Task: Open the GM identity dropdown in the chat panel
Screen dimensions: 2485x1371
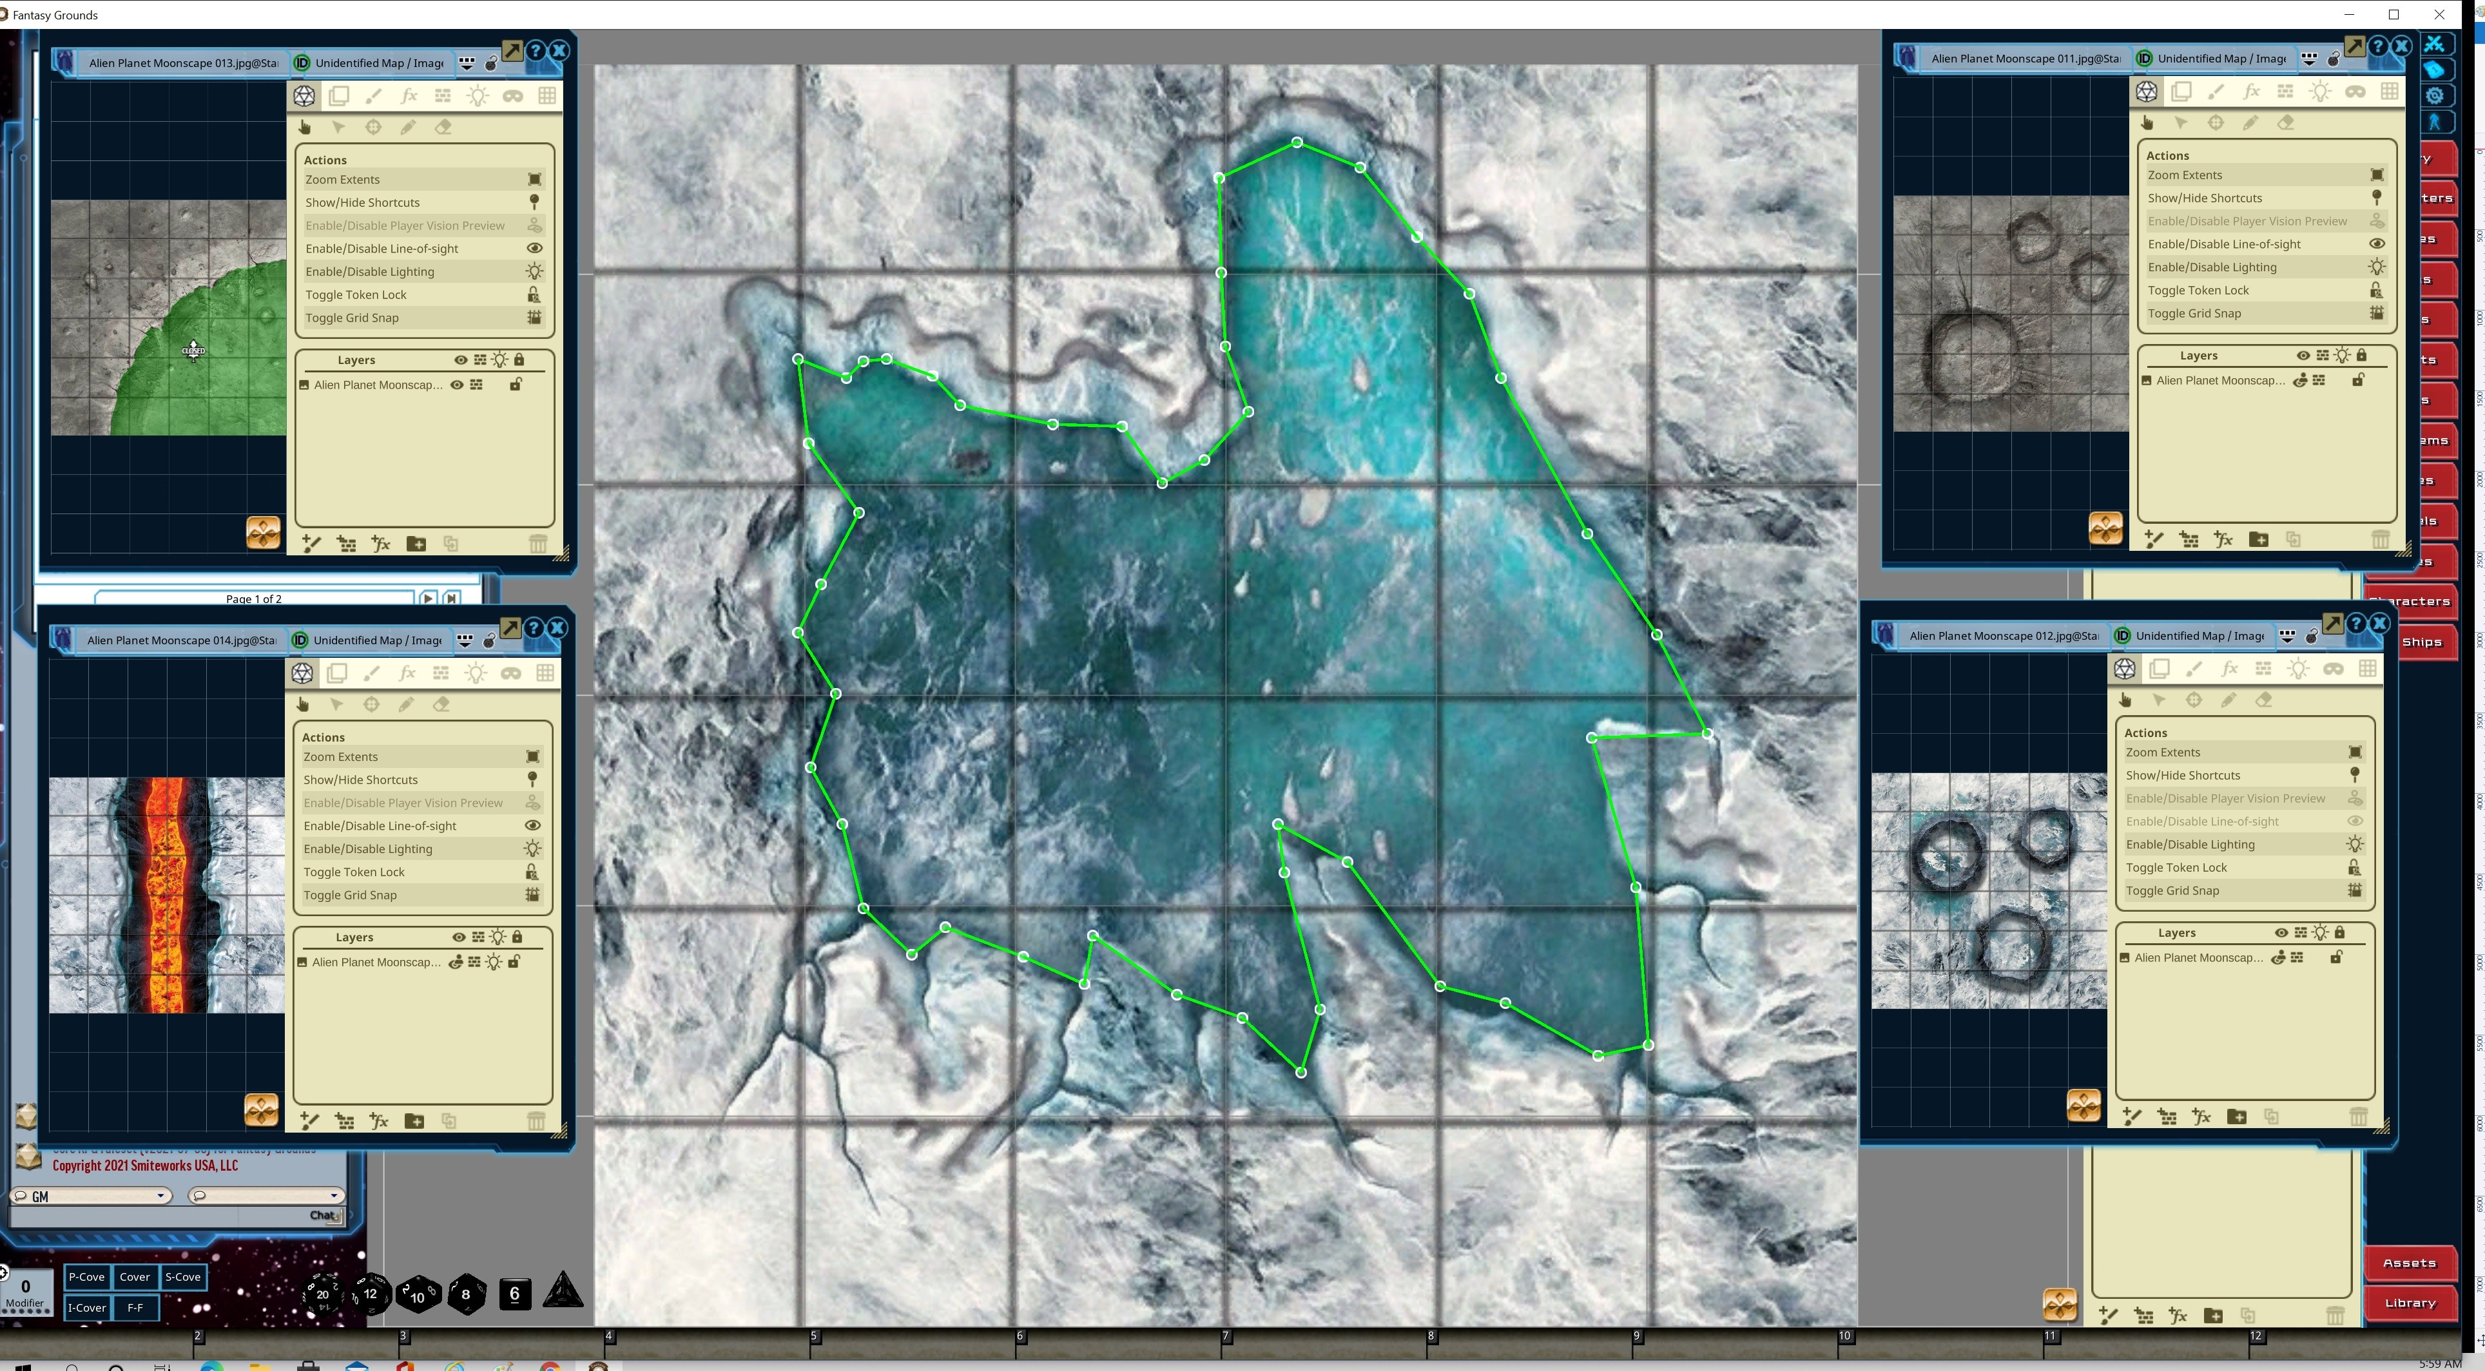Action: tap(90, 1196)
